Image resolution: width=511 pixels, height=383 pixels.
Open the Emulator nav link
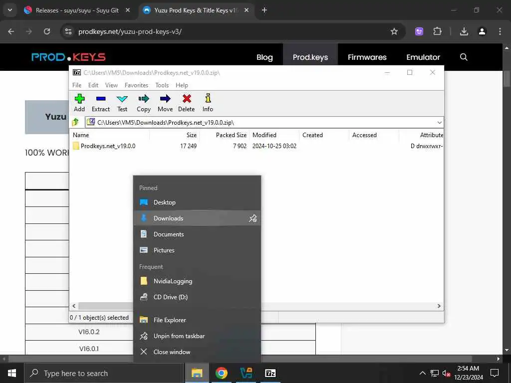coord(423,57)
